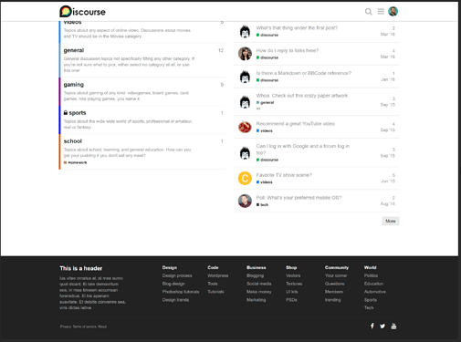Open the Politics footer link
461x342 pixels.
(x=371, y=275)
